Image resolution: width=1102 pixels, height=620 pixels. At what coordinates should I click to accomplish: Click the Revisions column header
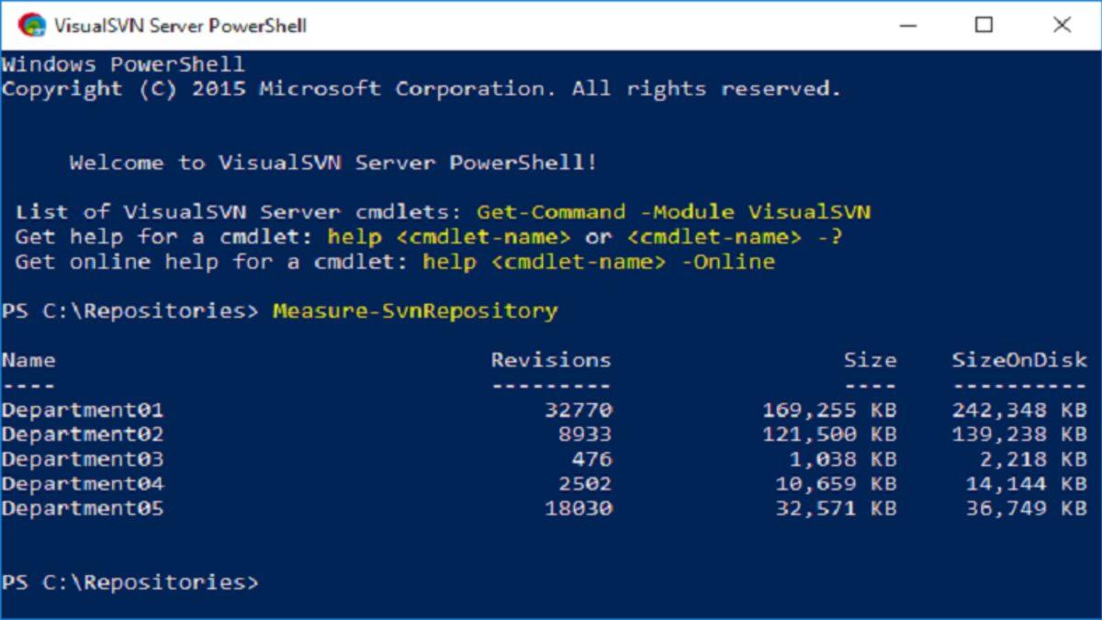point(551,360)
